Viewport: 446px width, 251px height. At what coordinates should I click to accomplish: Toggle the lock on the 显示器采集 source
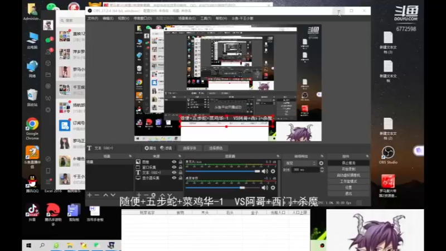point(180,178)
